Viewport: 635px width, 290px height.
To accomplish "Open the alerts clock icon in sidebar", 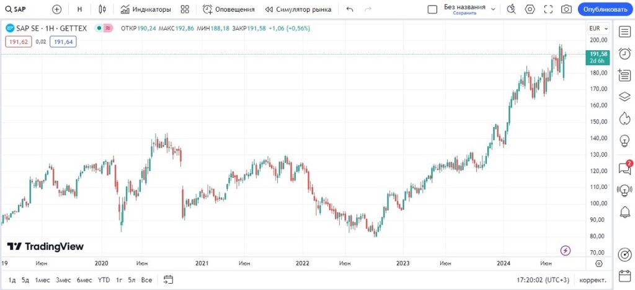I will point(624,53).
